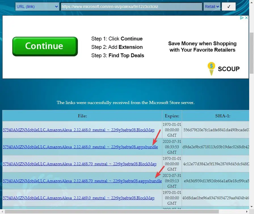The width and height of the screenshot is (254, 214).
Task: Click the horizontal scrollbar right arrow
Action: pyautogui.click(x=247, y=211)
